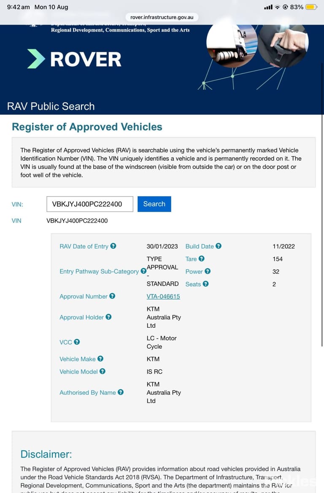Click the Approval Number label
Screen dimensions: 324x493
84,296
